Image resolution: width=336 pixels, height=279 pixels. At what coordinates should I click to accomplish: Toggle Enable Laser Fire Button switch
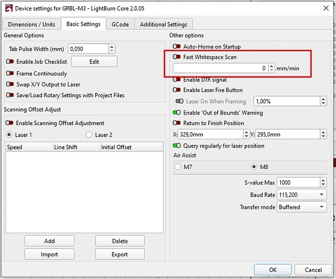(177, 90)
